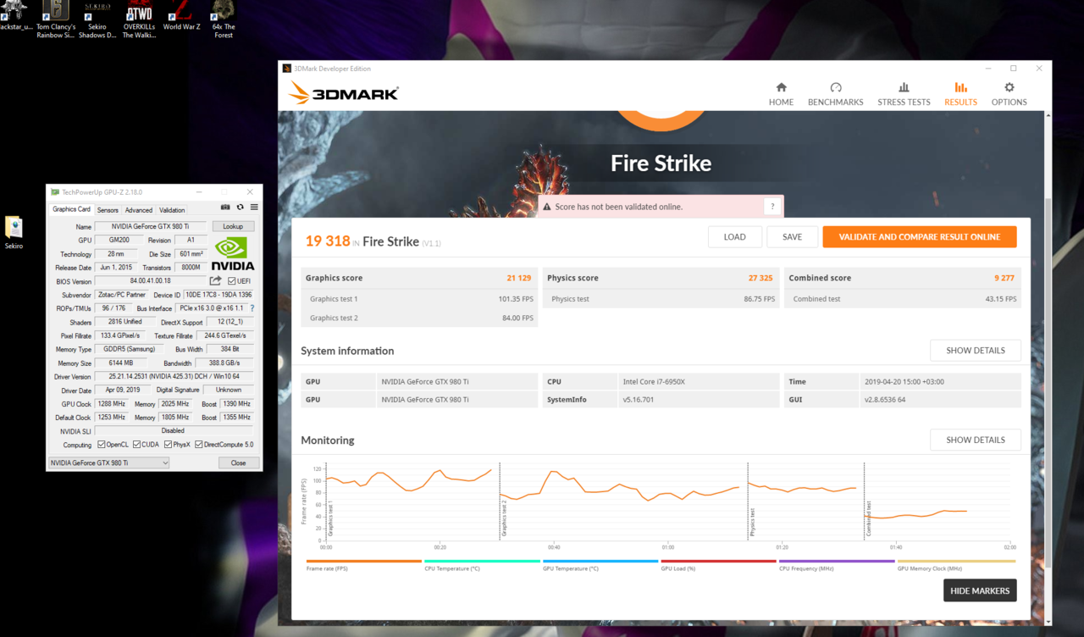Click GPU Temperature legend bar
The image size is (1084, 637).
pos(600,561)
